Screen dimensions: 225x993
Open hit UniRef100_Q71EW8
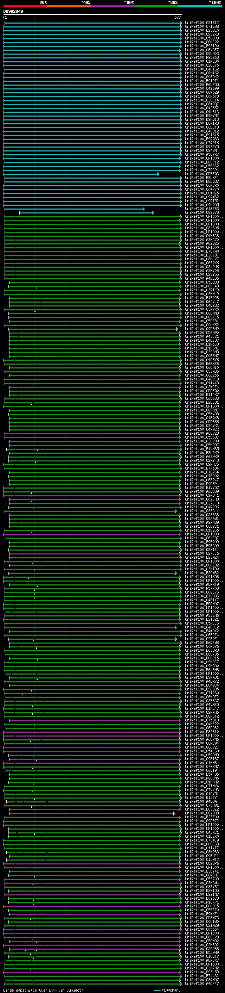(202, 27)
